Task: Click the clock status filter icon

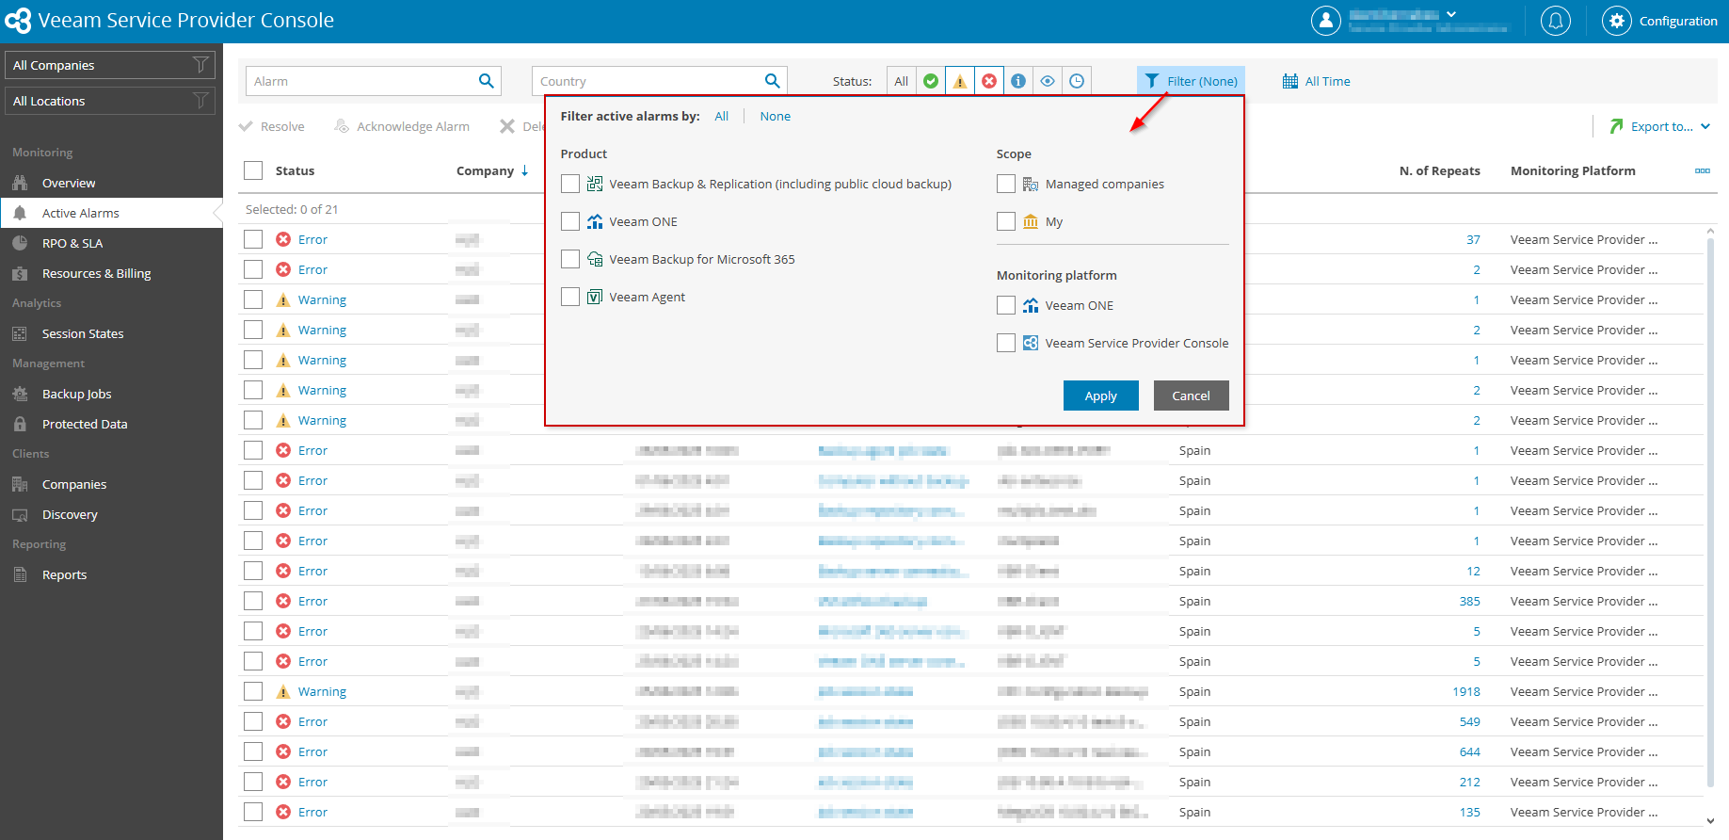Action: (x=1077, y=81)
